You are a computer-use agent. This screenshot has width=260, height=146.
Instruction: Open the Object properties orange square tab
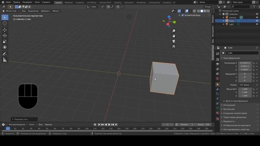[x=218, y=85]
